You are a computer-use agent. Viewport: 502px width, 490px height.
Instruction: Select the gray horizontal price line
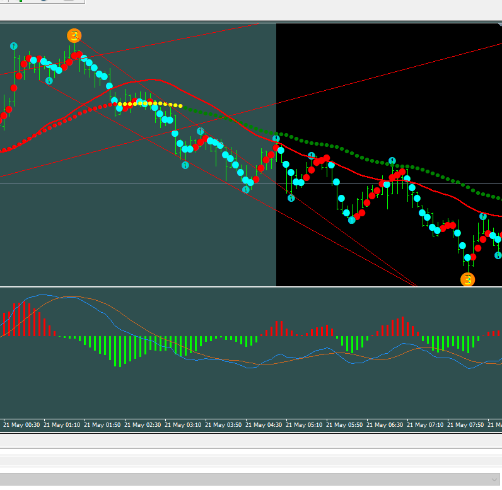(251, 184)
